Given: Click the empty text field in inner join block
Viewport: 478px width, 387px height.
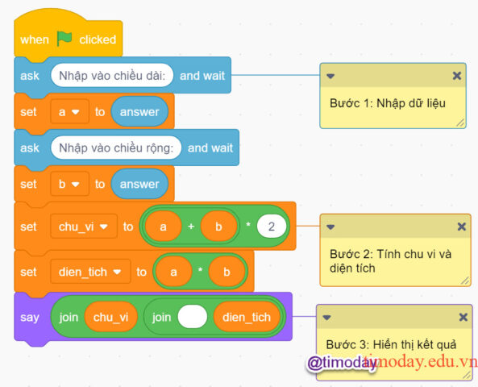Looking at the screenshot, I should pyautogui.click(x=193, y=317).
